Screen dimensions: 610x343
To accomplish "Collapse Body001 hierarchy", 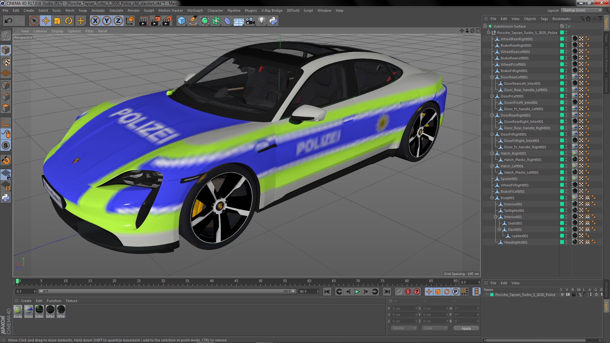I will pos(492,198).
